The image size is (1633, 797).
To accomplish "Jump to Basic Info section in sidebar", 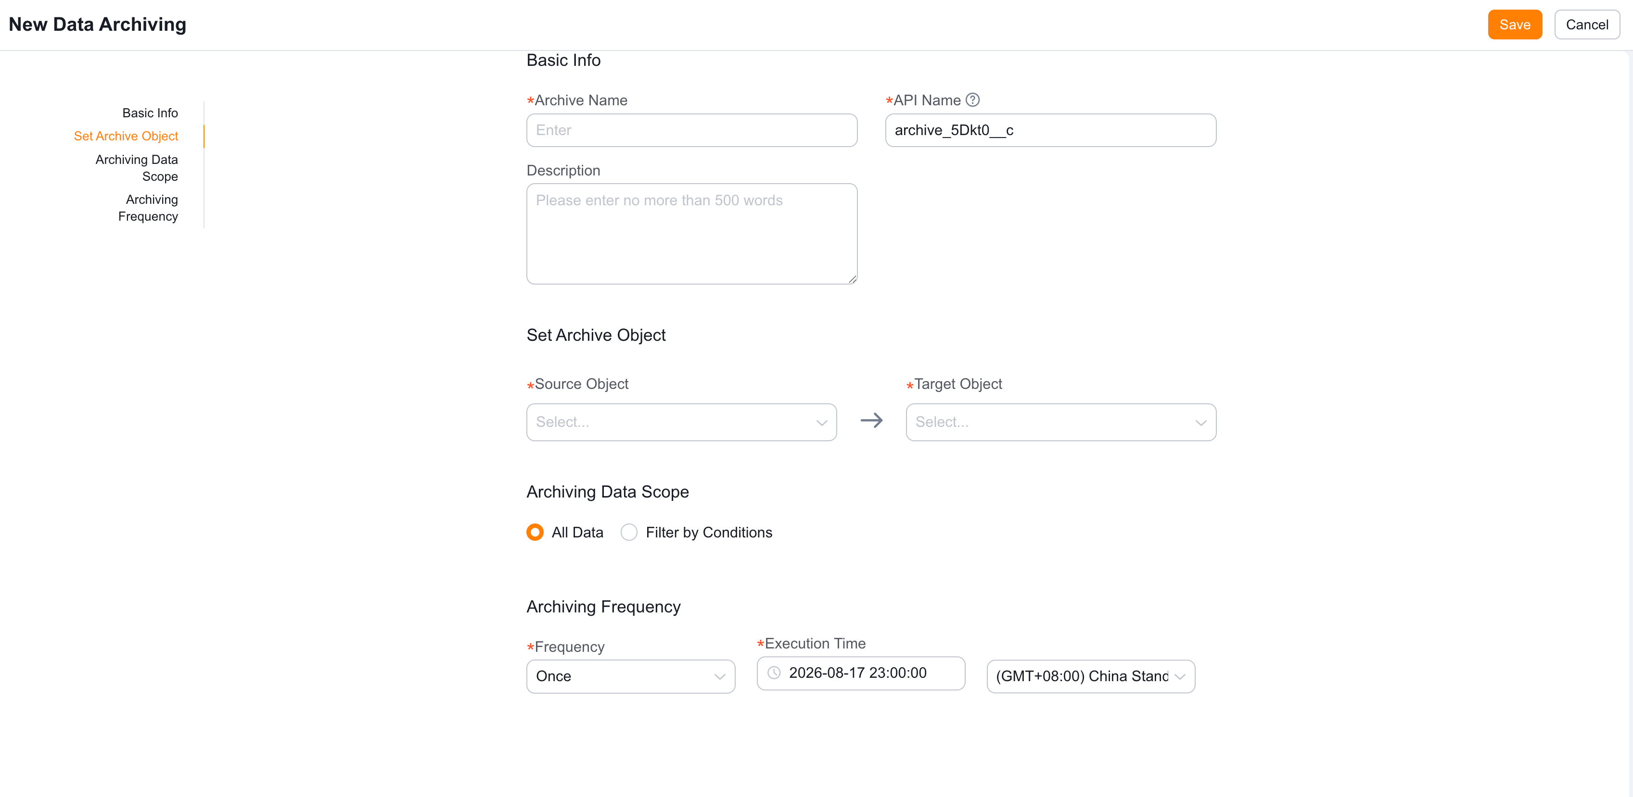I will tap(150, 113).
